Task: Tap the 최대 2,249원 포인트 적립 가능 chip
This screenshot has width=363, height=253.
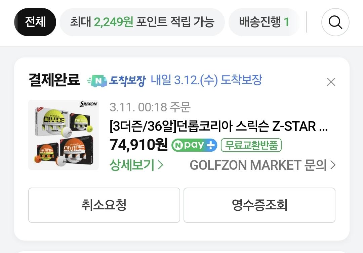Action: [x=142, y=22]
